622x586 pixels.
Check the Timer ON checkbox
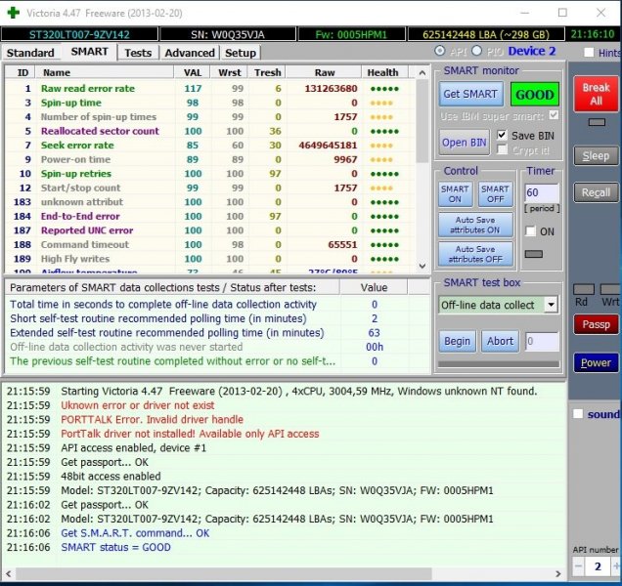pos(531,231)
